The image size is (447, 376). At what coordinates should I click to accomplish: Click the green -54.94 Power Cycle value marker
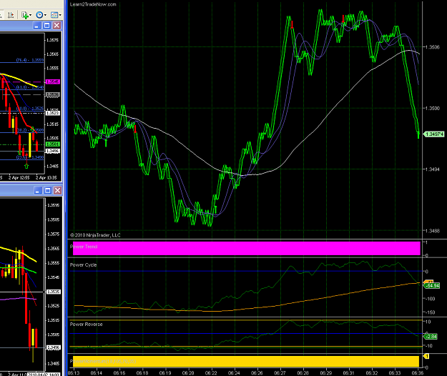[x=432, y=286]
